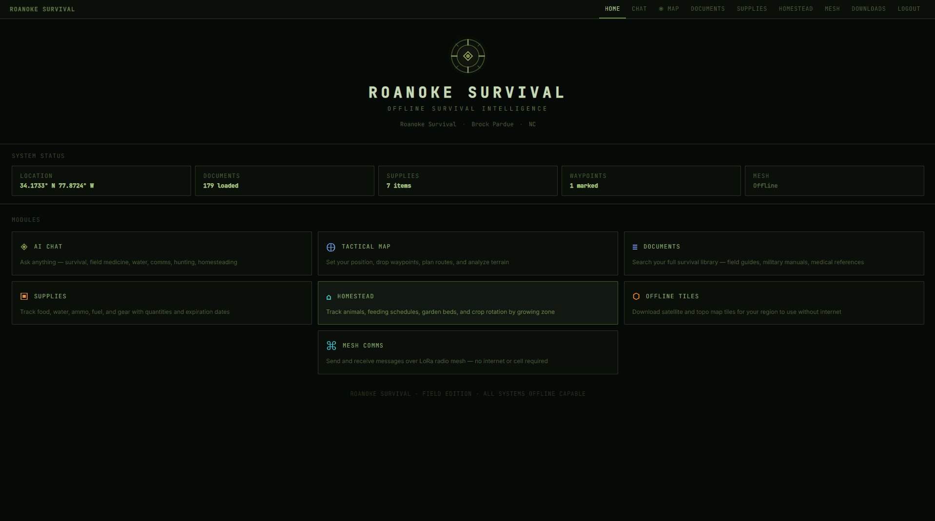Click LOGOUT in the top bar

909,8
